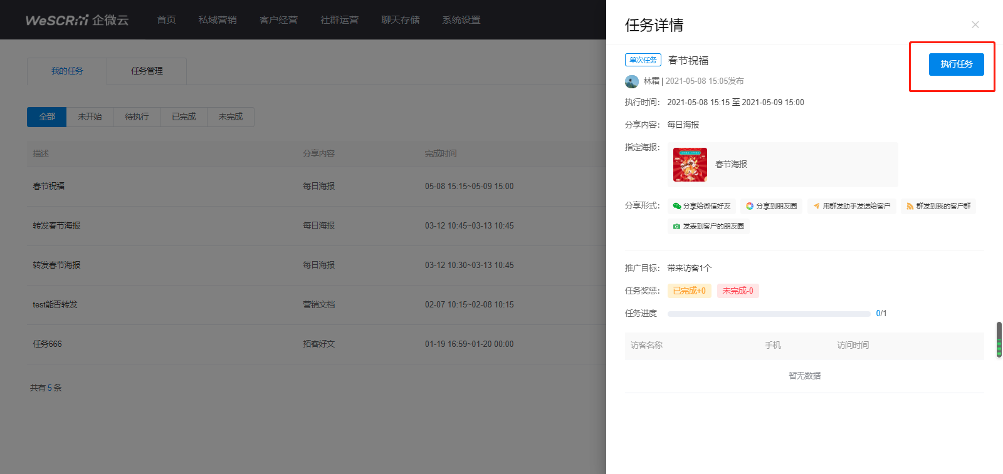Select the 我的任务 tab
Image resolution: width=1003 pixels, height=474 pixels.
[x=67, y=71]
